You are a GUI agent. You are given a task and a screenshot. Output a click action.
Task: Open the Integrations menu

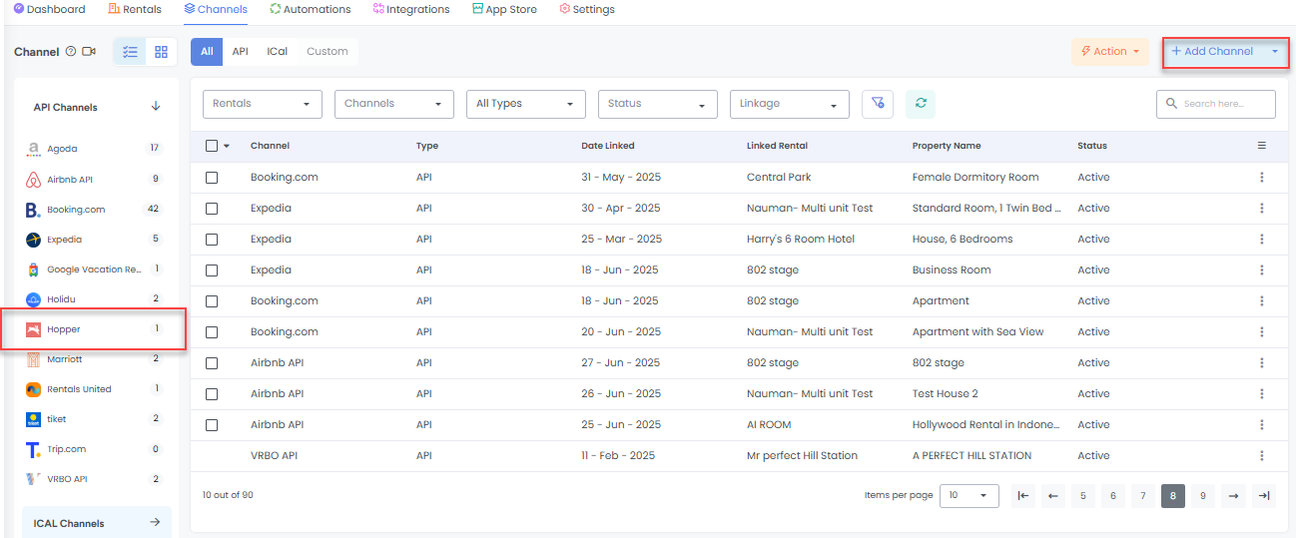coord(411,10)
